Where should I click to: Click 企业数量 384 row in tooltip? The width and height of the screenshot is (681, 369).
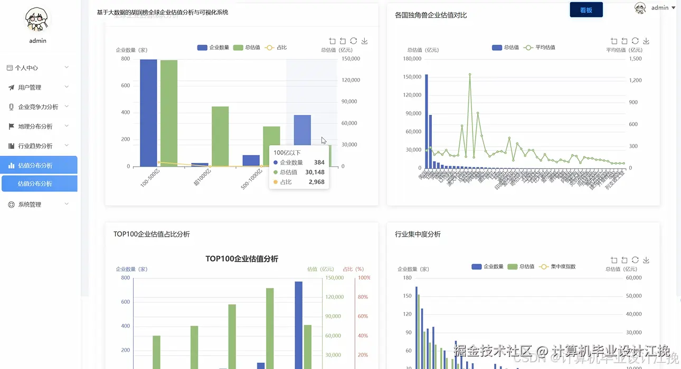(299, 162)
